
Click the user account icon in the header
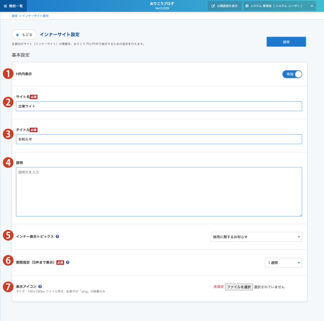tap(247, 6)
